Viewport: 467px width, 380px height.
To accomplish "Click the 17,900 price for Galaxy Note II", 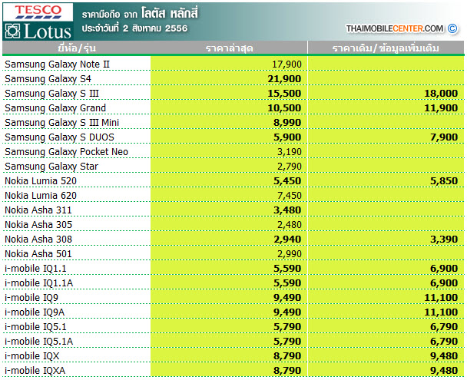I will click(x=286, y=64).
